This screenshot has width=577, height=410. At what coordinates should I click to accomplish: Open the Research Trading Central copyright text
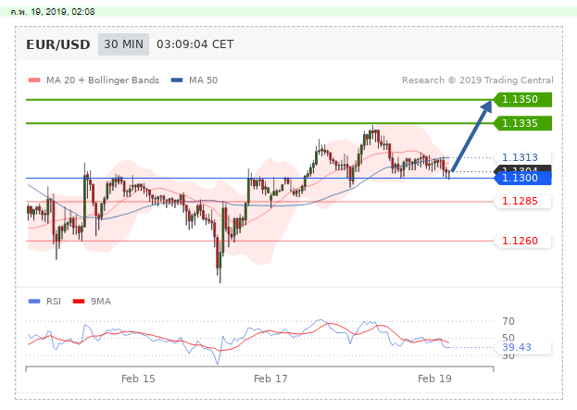[477, 81]
